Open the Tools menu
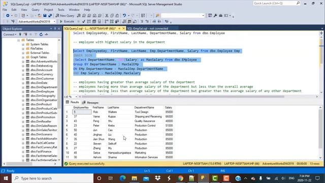325x183 pixels. coord(61,10)
